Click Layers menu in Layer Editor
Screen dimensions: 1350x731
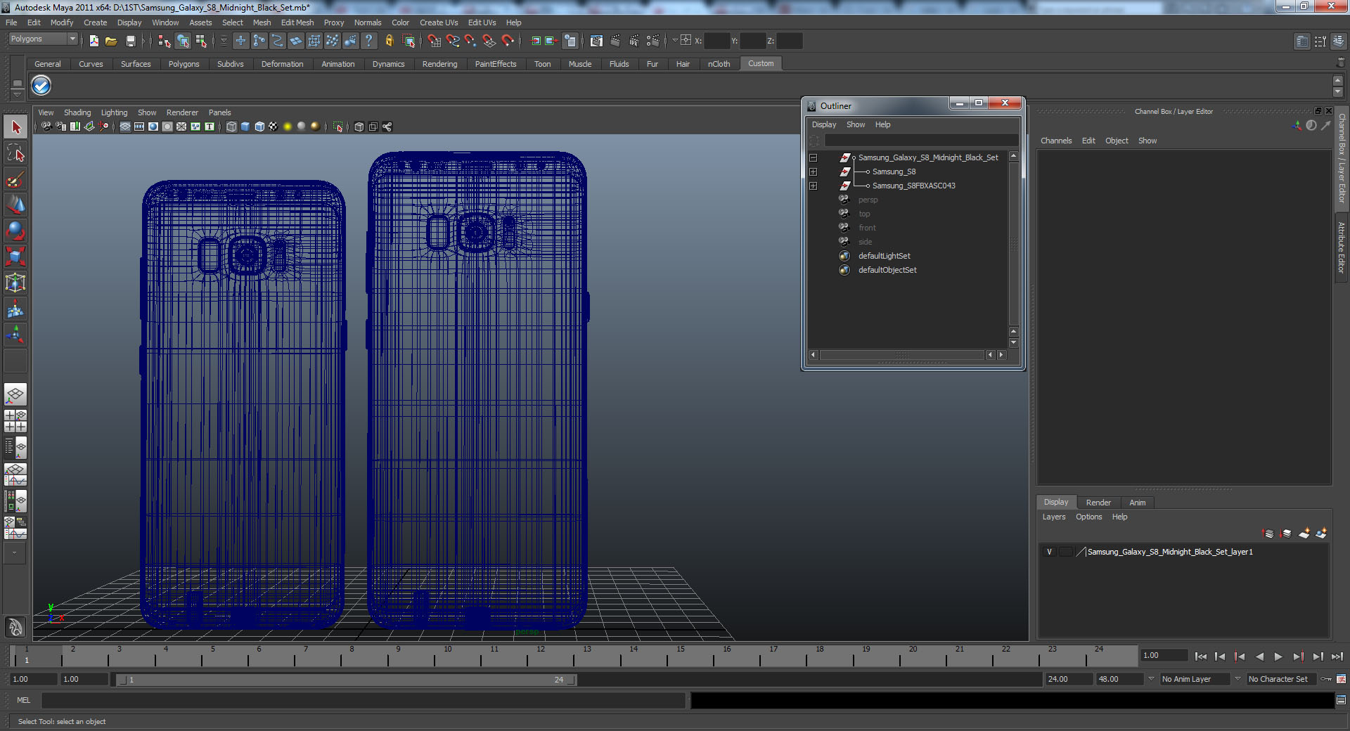1053,517
